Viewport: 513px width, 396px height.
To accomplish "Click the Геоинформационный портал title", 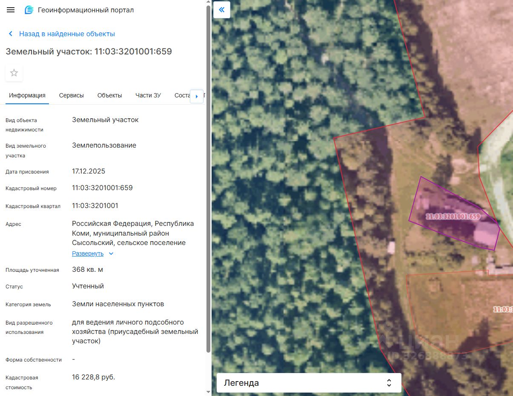I will click(x=86, y=10).
